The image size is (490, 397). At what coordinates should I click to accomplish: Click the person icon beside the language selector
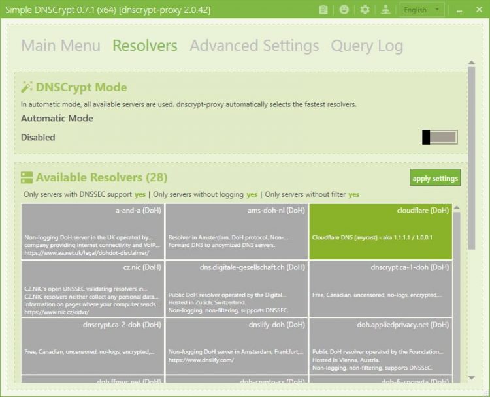(385, 10)
